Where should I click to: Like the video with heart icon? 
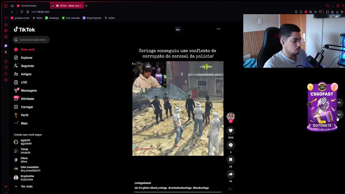pos(231,131)
